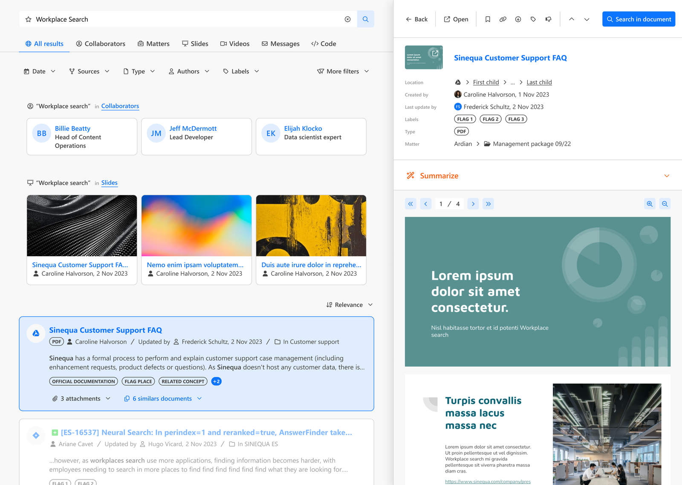
Task: Switch to Code tab
Action: tap(324, 43)
